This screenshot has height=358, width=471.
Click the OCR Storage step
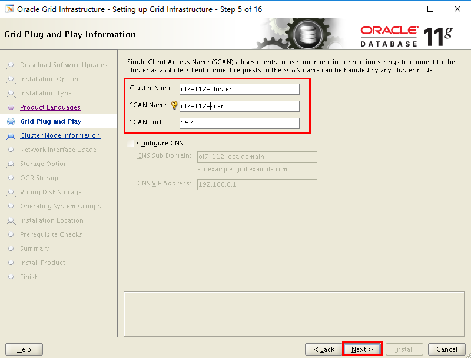coord(40,178)
